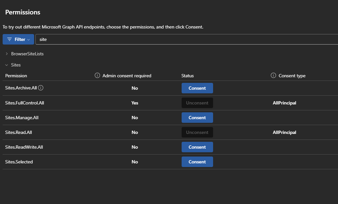Image resolution: width=338 pixels, height=204 pixels.
Task: Unconsent Sites.FullControl.All permission
Action: point(197,103)
